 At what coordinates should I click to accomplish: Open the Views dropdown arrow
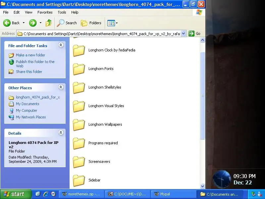point(117,23)
